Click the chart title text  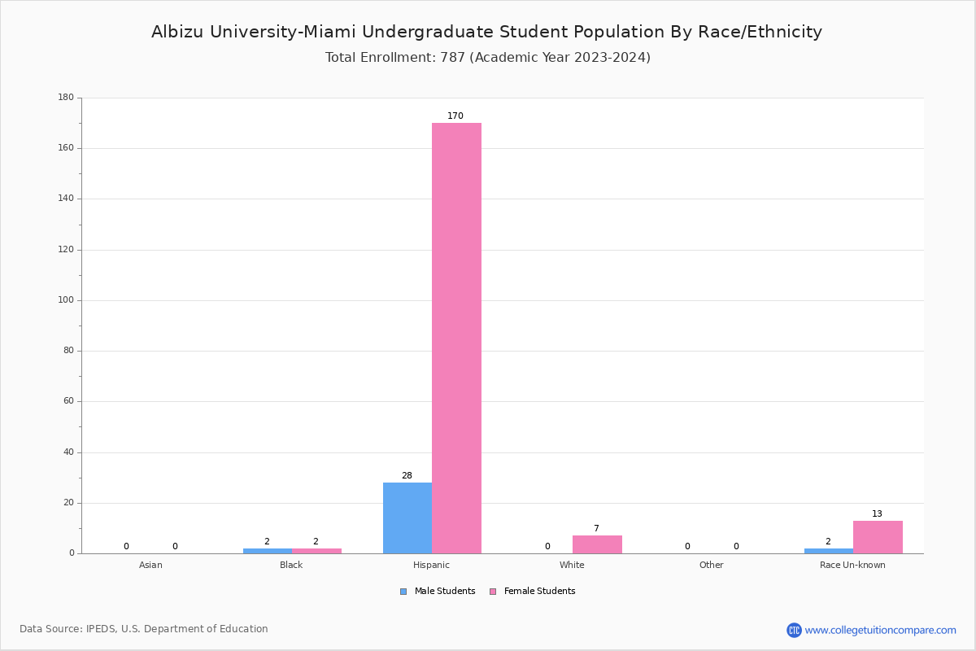486,32
